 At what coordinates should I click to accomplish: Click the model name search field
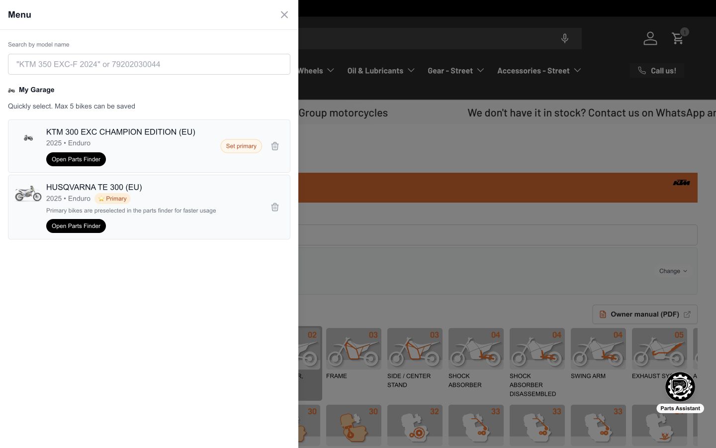[x=149, y=64]
